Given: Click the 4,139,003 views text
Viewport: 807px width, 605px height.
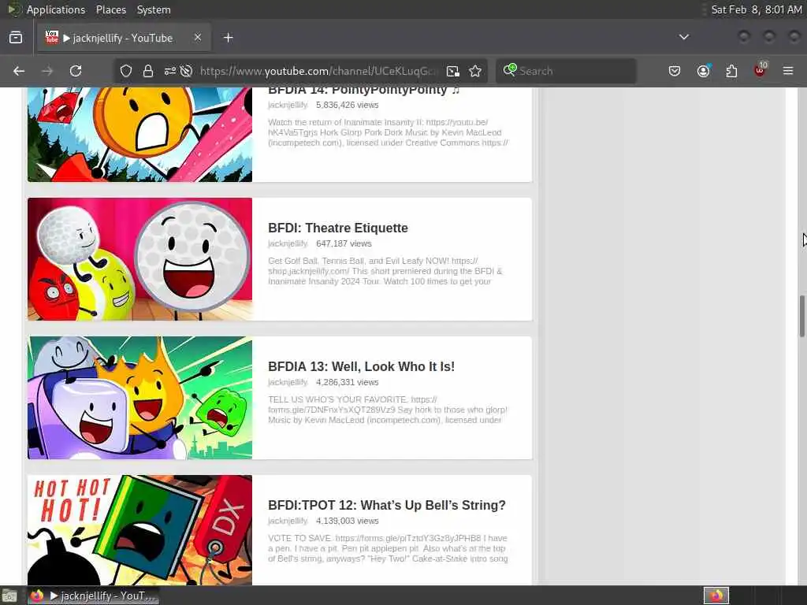Looking at the screenshot, I should (347, 521).
